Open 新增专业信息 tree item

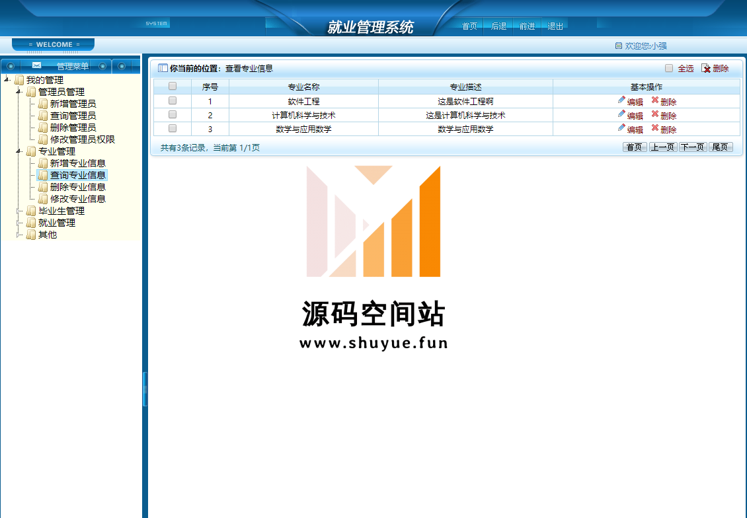pyautogui.click(x=77, y=163)
